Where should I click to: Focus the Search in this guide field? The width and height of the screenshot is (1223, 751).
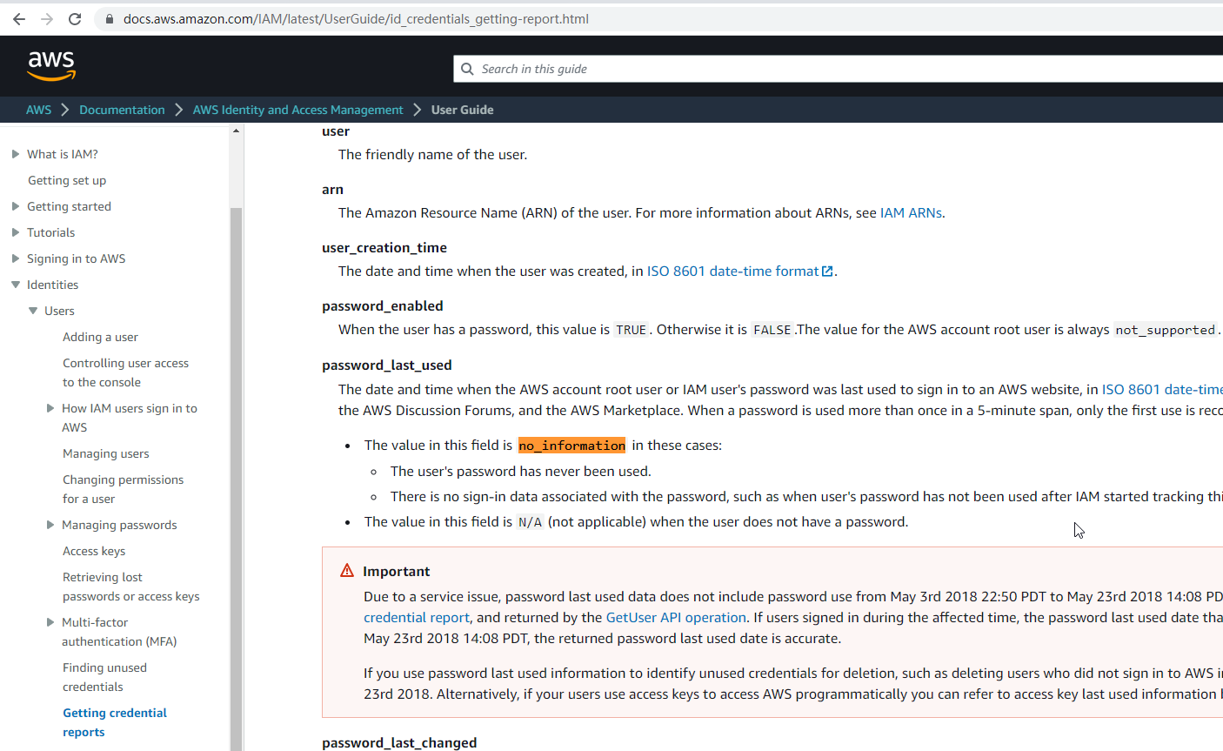coord(838,69)
